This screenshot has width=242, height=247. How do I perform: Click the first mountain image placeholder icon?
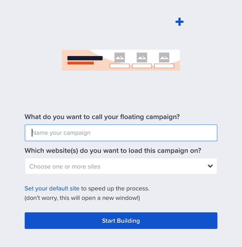pyautogui.click(x=119, y=57)
